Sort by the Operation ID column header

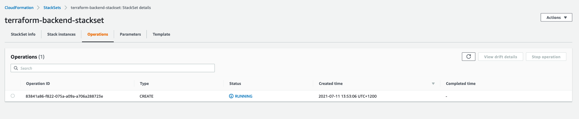point(38,84)
